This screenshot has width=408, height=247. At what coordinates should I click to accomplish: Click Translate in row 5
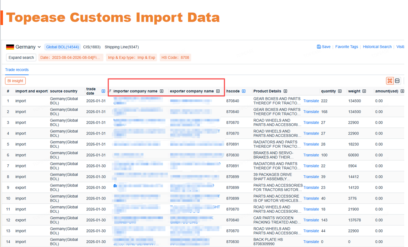(x=311, y=144)
